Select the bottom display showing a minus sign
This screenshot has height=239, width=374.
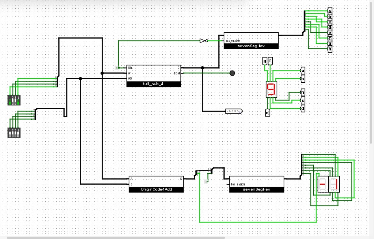coord(323,184)
